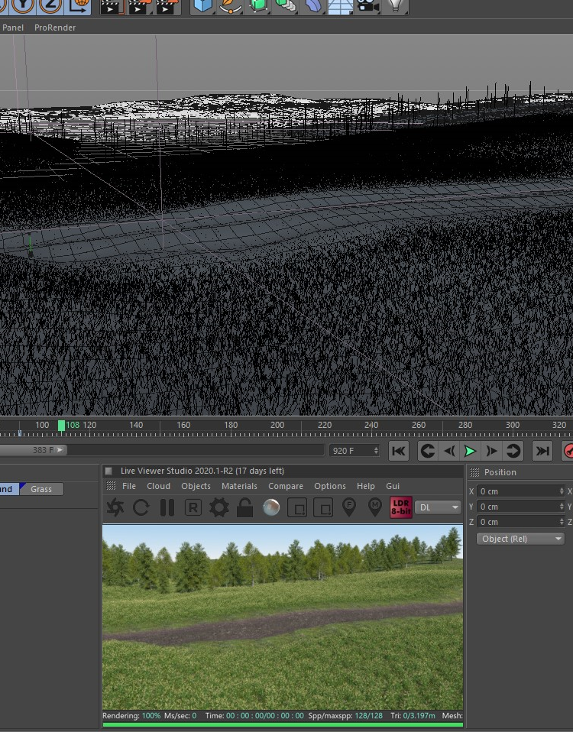The image size is (573, 732).
Task: Toggle the pick material M marker icon
Action: (x=374, y=507)
